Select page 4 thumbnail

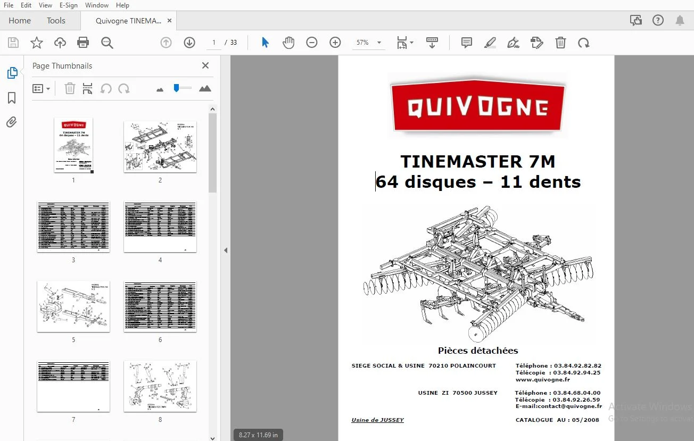click(x=160, y=227)
